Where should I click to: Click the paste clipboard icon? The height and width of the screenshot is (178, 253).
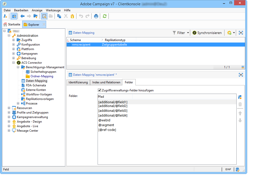(72, 16)
